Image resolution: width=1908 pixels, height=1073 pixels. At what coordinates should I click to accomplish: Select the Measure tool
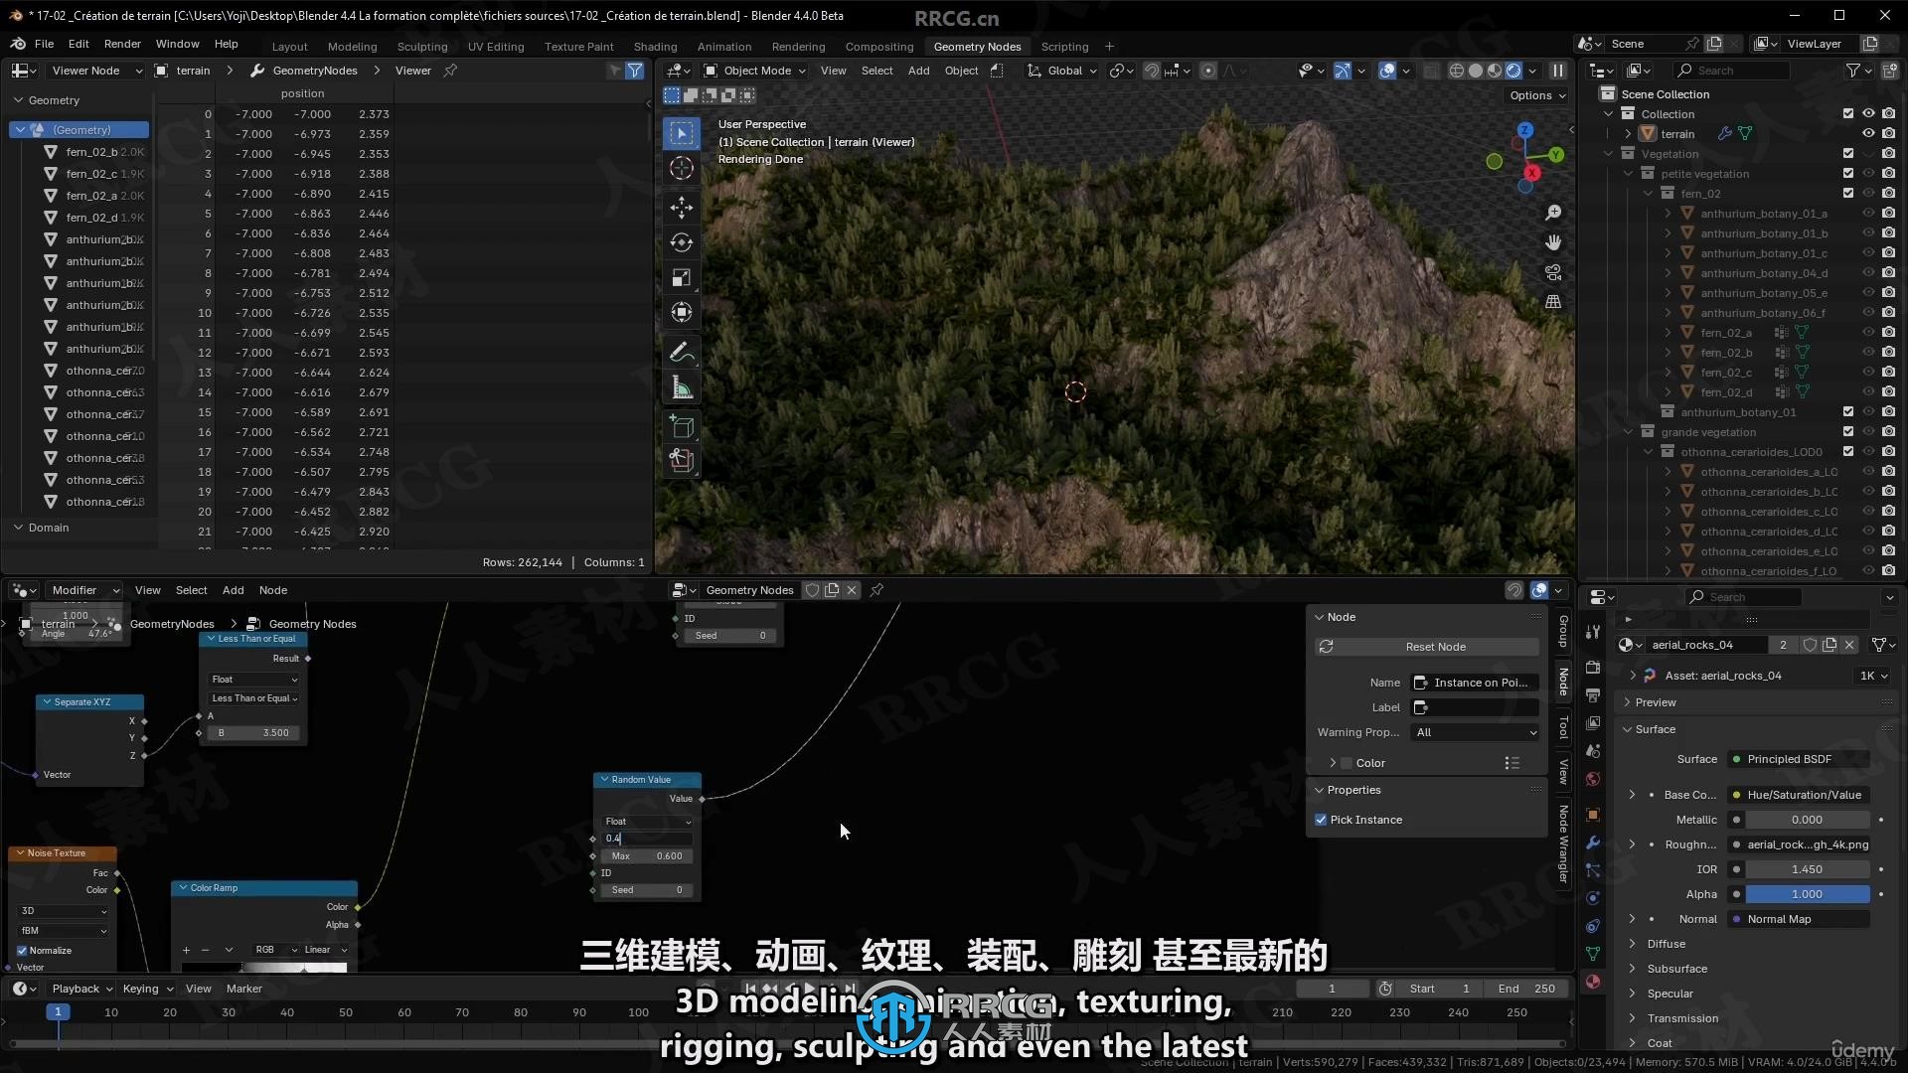point(682,387)
